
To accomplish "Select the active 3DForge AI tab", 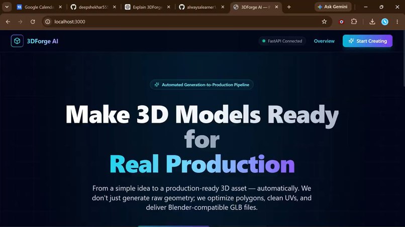I will [255, 7].
